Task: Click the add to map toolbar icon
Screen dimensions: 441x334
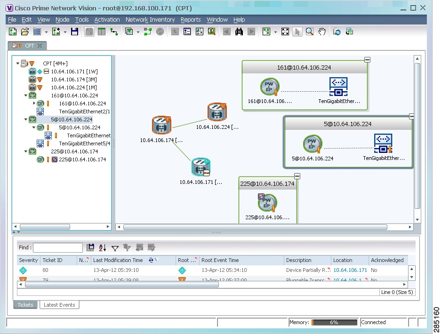Action: point(56,32)
